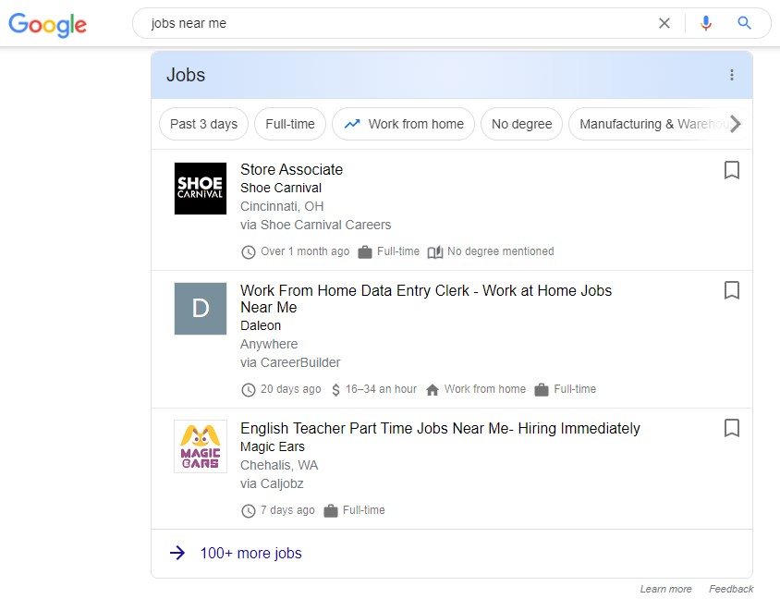Click briefcase icon in Magic Ears listing

click(x=330, y=511)
